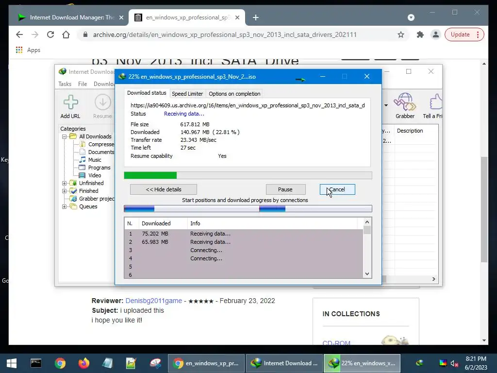The image size is (497, 373).
Task: Select the Documents category icon
Action: click(x=83, y=152)
